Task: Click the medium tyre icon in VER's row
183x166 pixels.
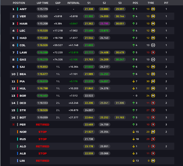Action: (x=153, y=16)
